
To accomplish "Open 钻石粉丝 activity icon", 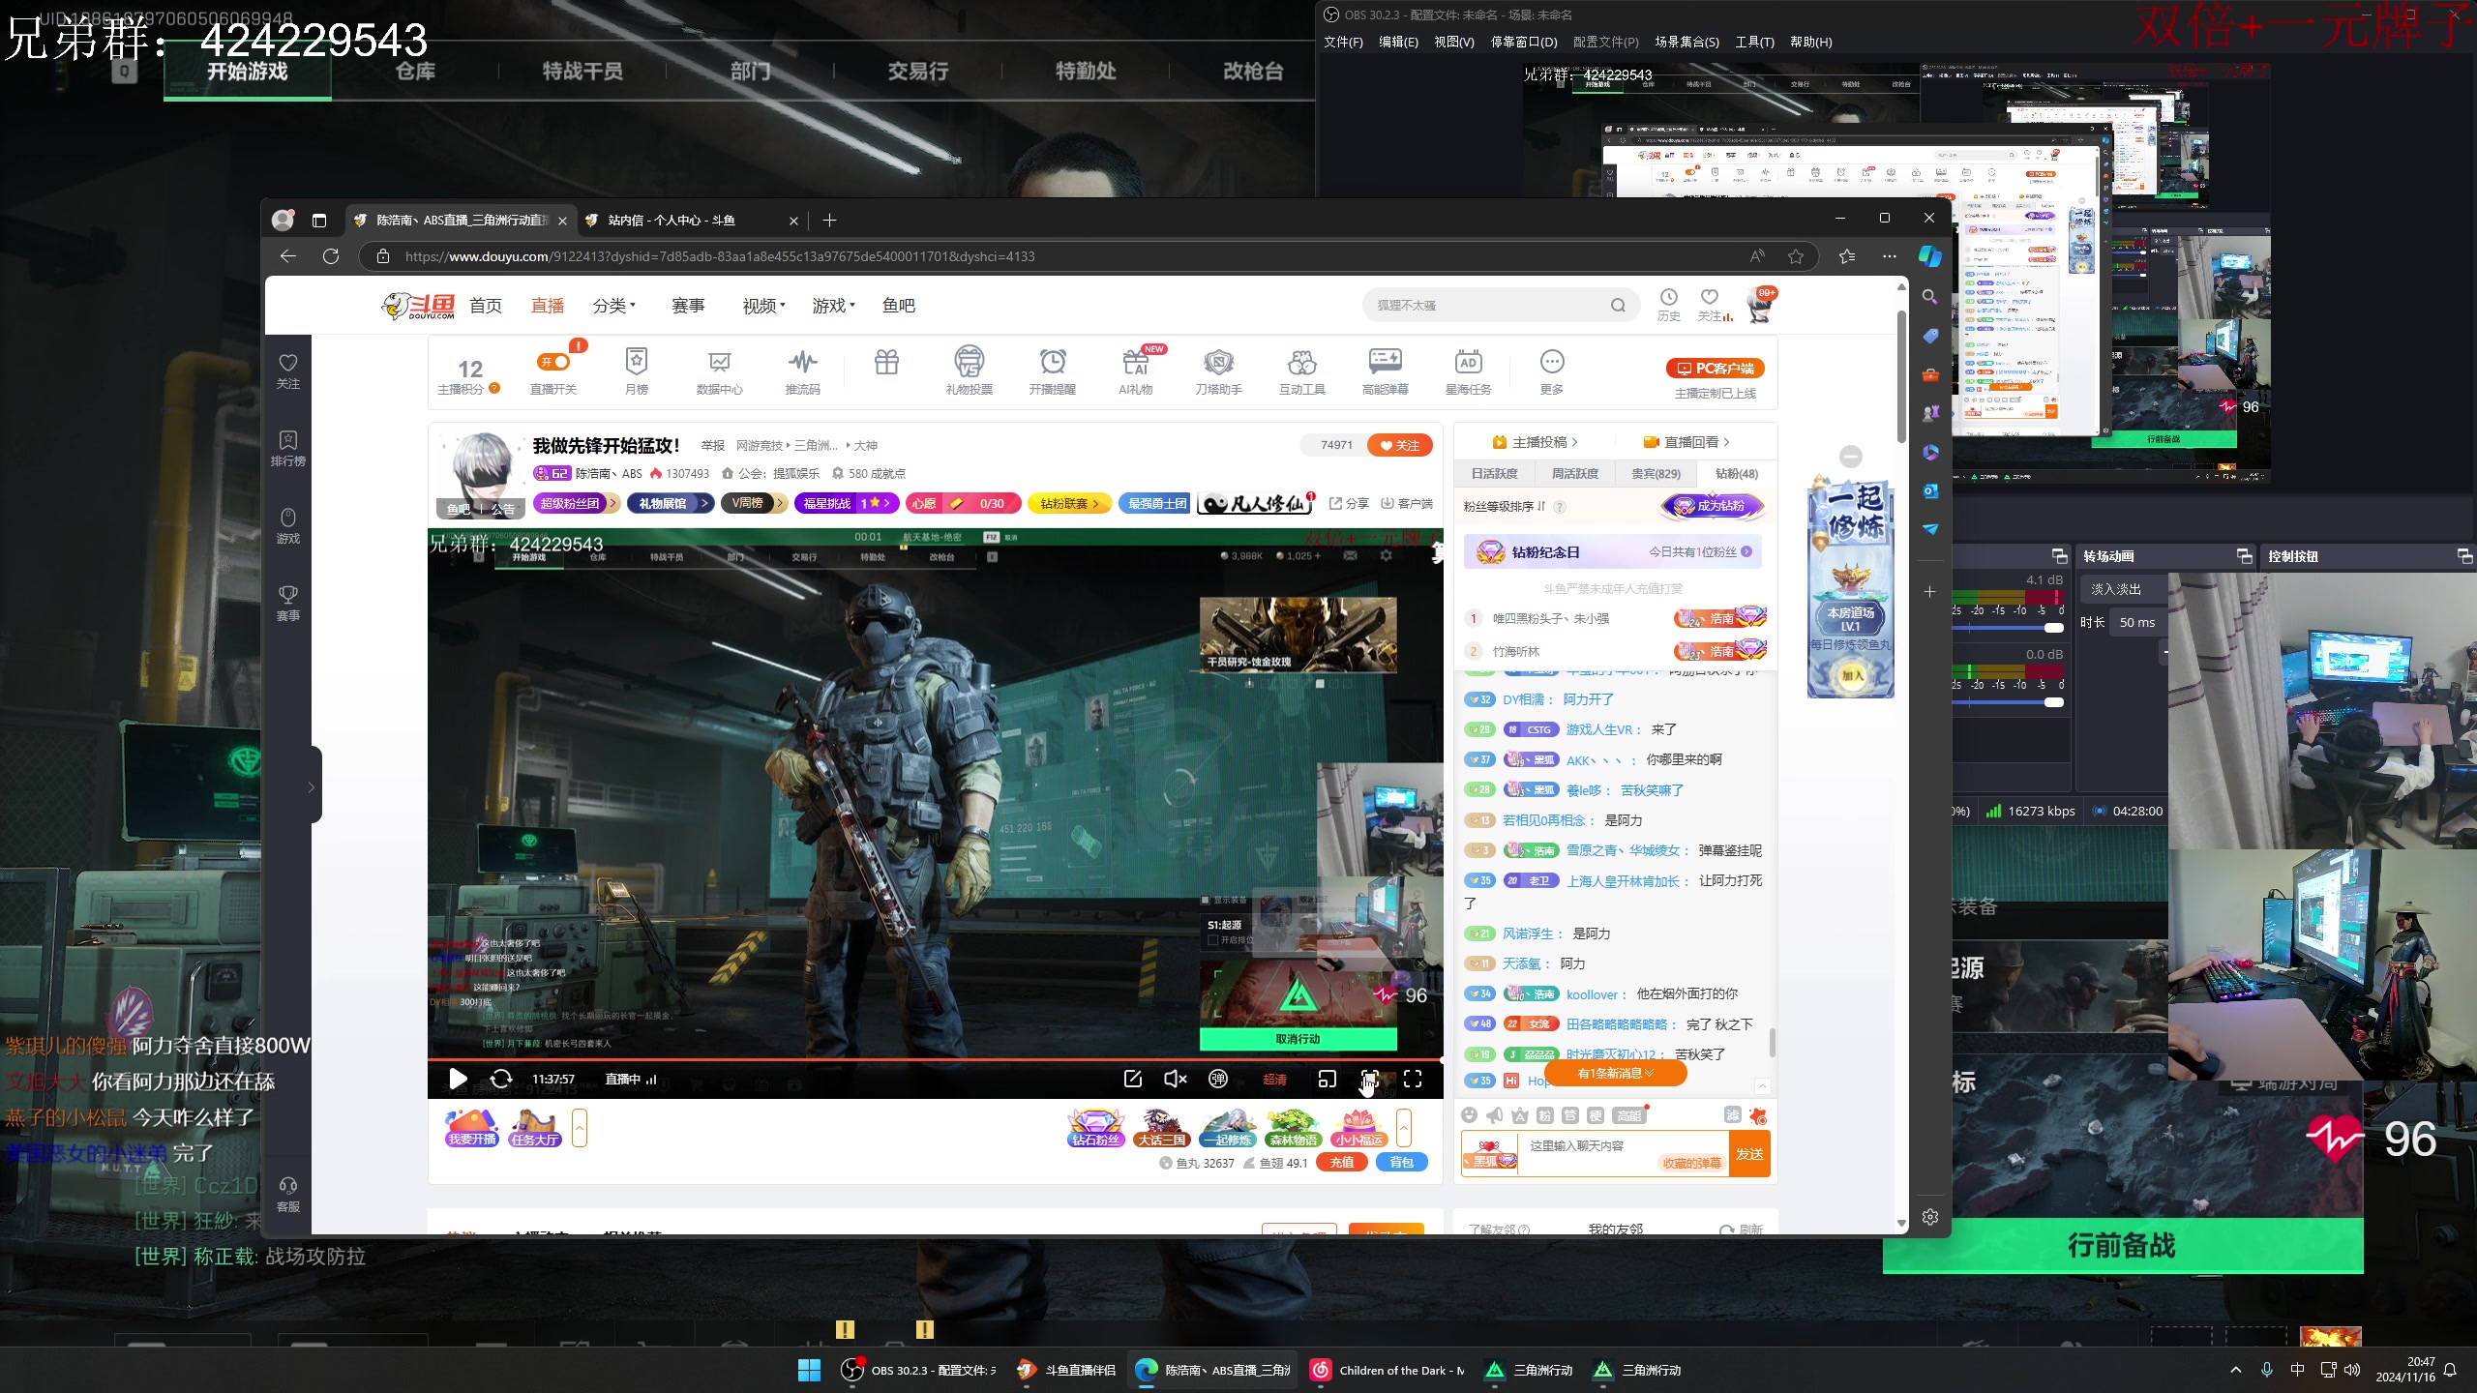I will (1095, 1128).
